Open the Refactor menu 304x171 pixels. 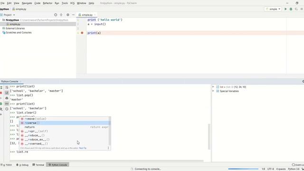point(47,3)
